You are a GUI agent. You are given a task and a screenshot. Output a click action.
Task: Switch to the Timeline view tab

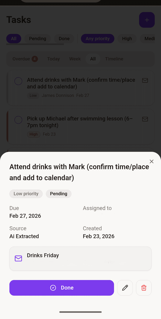(114, 59)
